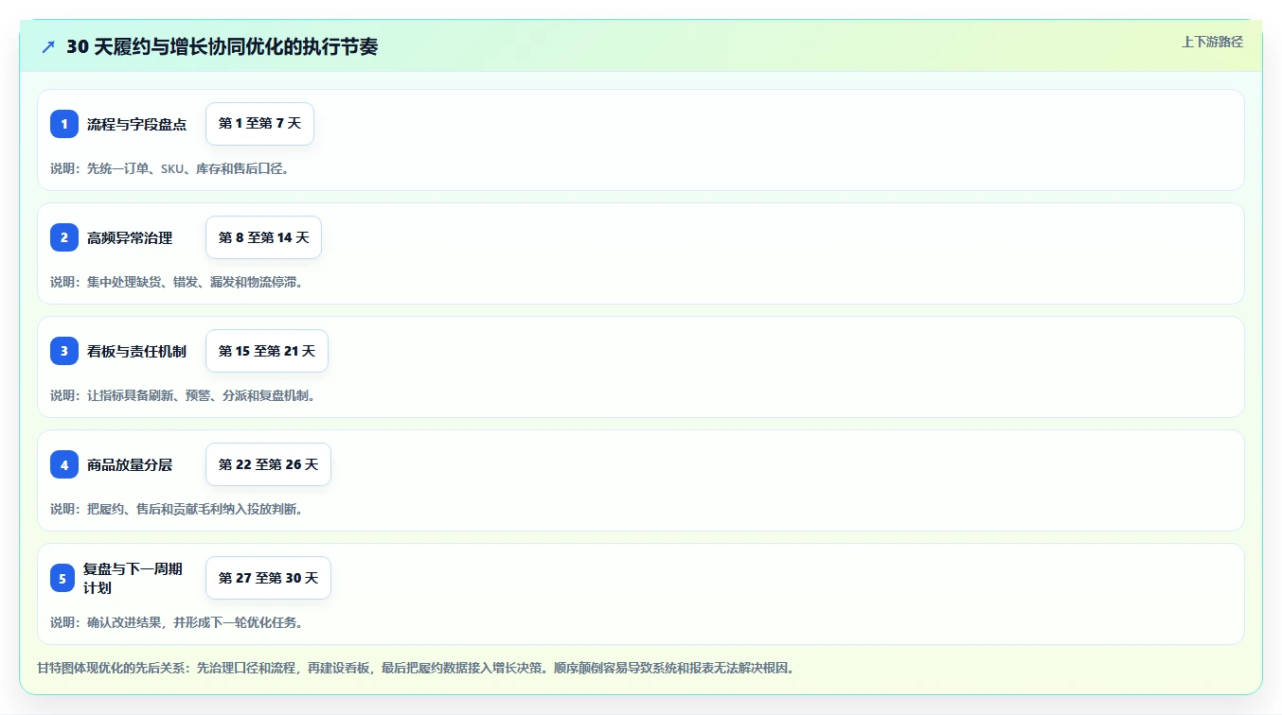1282x715 pixels.
Task: Click step number badge 2
Action: tap(64, 237)
